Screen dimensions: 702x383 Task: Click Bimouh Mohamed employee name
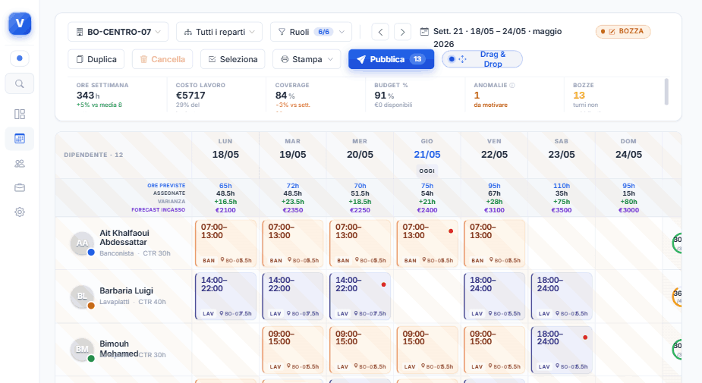point(118,349)
